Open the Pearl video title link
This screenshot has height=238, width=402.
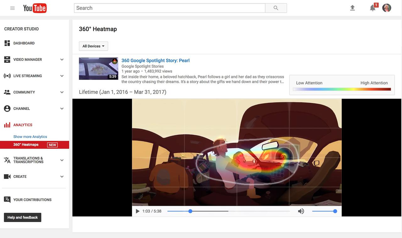(x=155, y=61)
